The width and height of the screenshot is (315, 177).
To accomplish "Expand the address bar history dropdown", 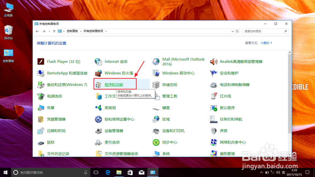I will click(x=232, y=31).
